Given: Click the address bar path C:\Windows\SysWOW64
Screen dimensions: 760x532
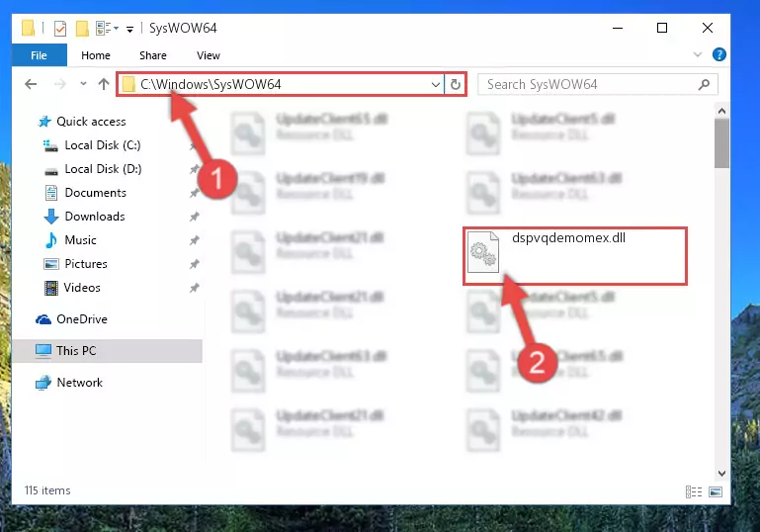Looking at the screenshot, I should tap(211, 84).
